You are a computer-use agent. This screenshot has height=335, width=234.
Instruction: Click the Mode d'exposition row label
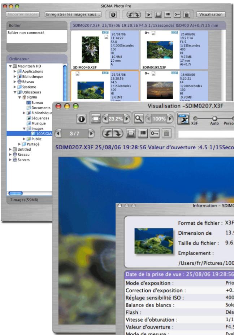coord(149,283)
